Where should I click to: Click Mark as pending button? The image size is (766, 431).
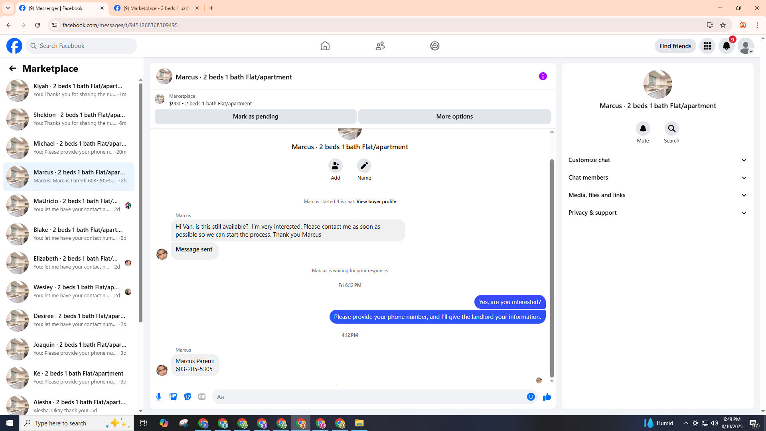255,117
